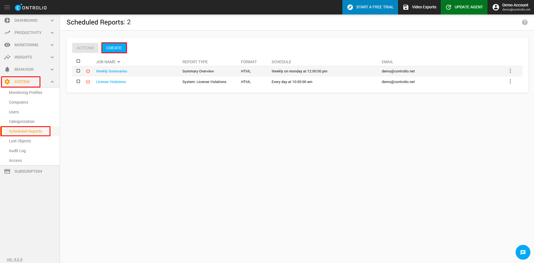Sort by Job Name column header
This screenshot has height=263, width=534.
click(x=106, y=62)
